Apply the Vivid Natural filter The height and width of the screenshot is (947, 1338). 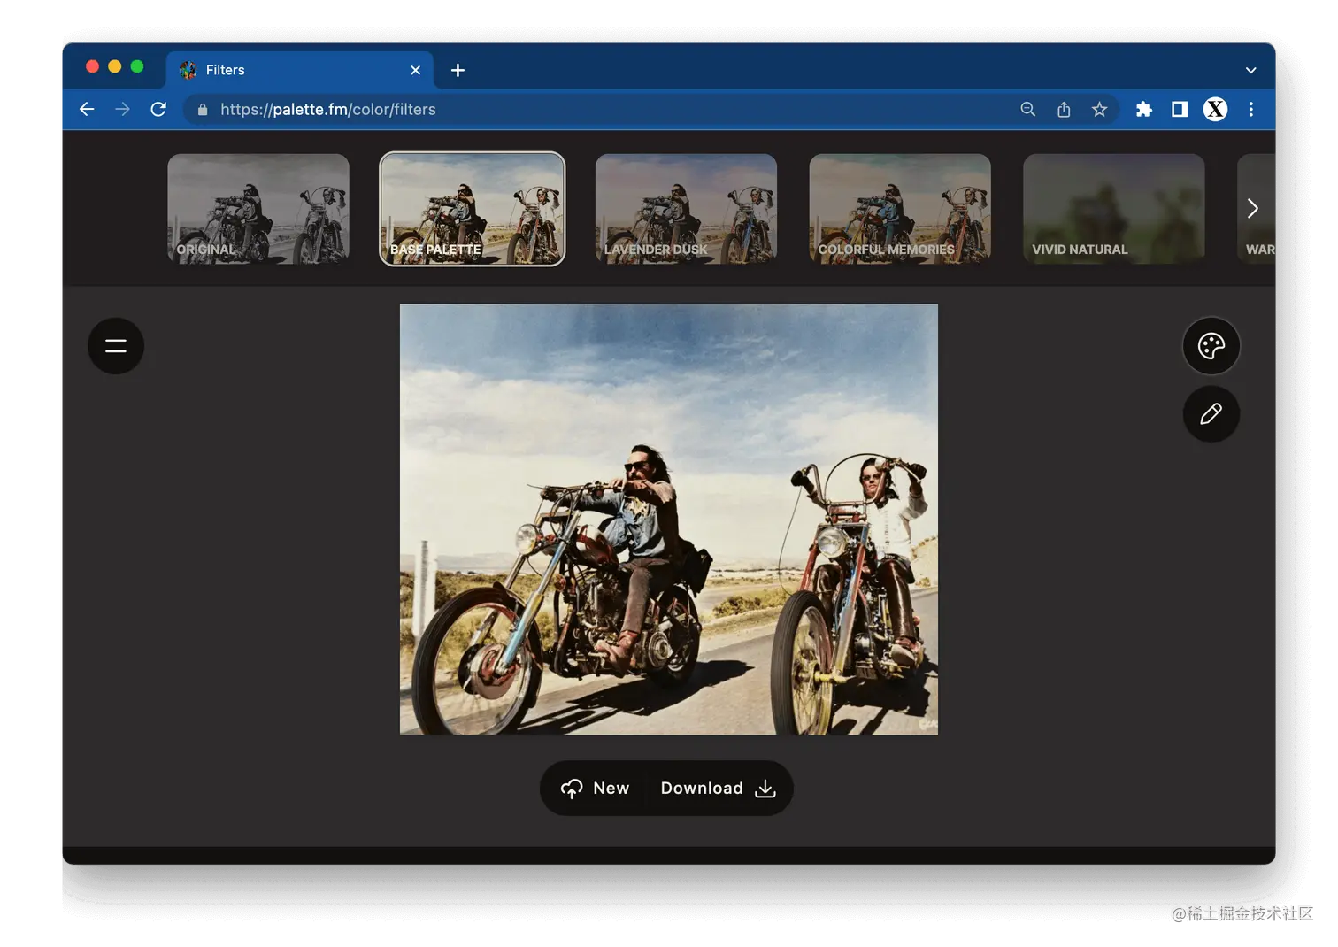(1113, 209)
